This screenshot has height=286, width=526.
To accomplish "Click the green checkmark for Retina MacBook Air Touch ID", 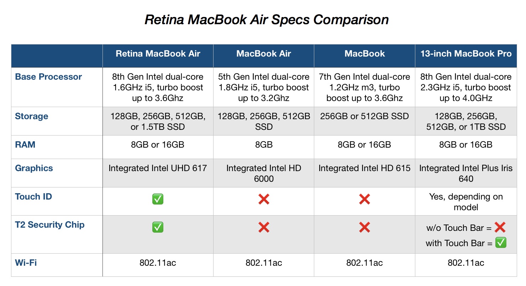I will (x=158, y=199).
